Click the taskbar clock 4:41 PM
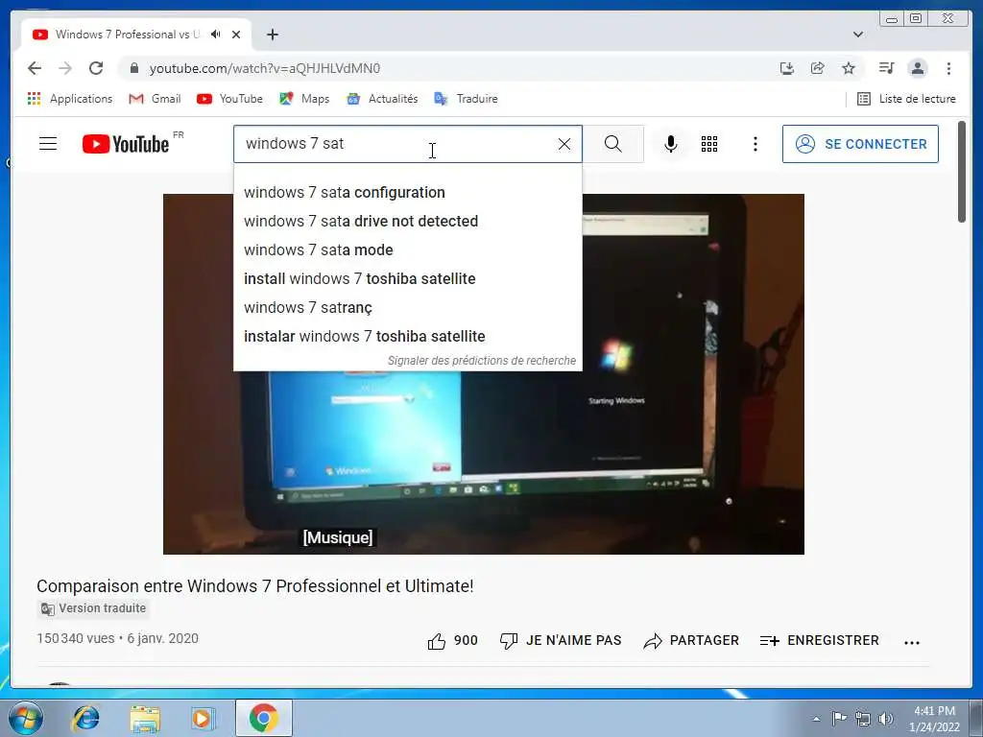 pos(934,719)
